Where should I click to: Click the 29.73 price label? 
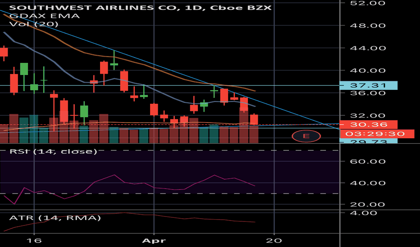[x=368, y=141]
